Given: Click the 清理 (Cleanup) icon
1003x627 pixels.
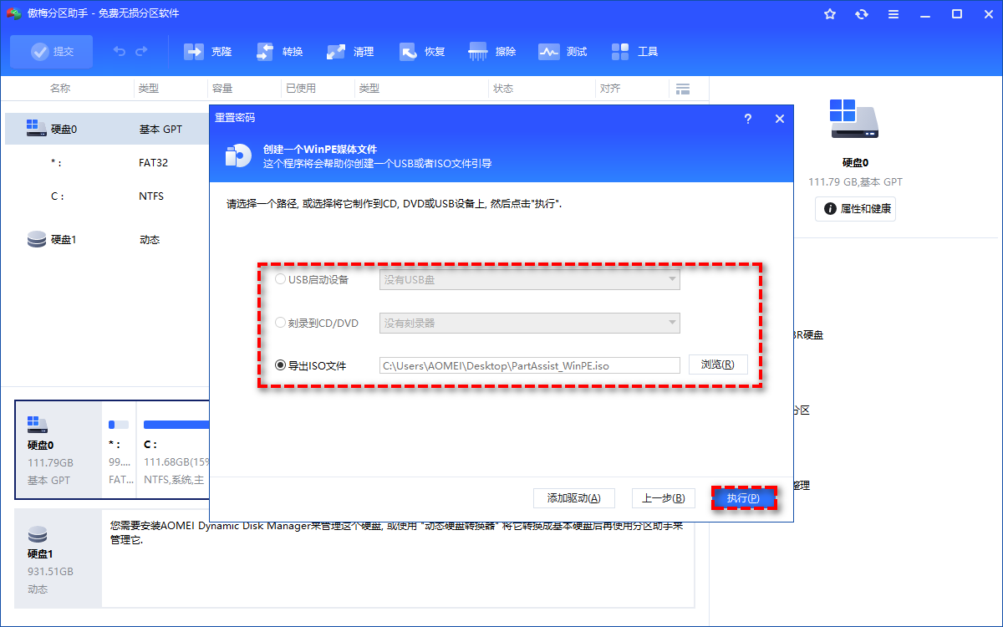Looking at the screenshot, I should coord(349,51).
